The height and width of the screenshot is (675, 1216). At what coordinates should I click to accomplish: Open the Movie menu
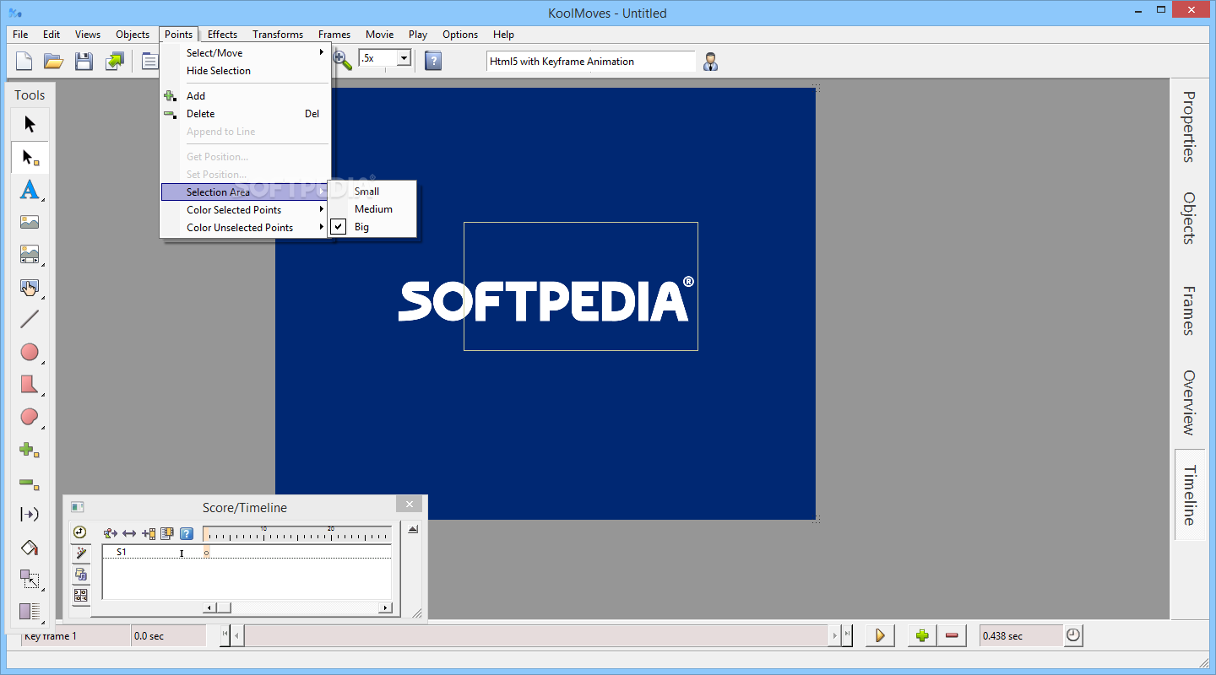pos(379,35)
